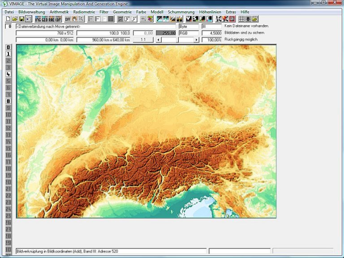Open the Schummerung menu

pos(181,12)
